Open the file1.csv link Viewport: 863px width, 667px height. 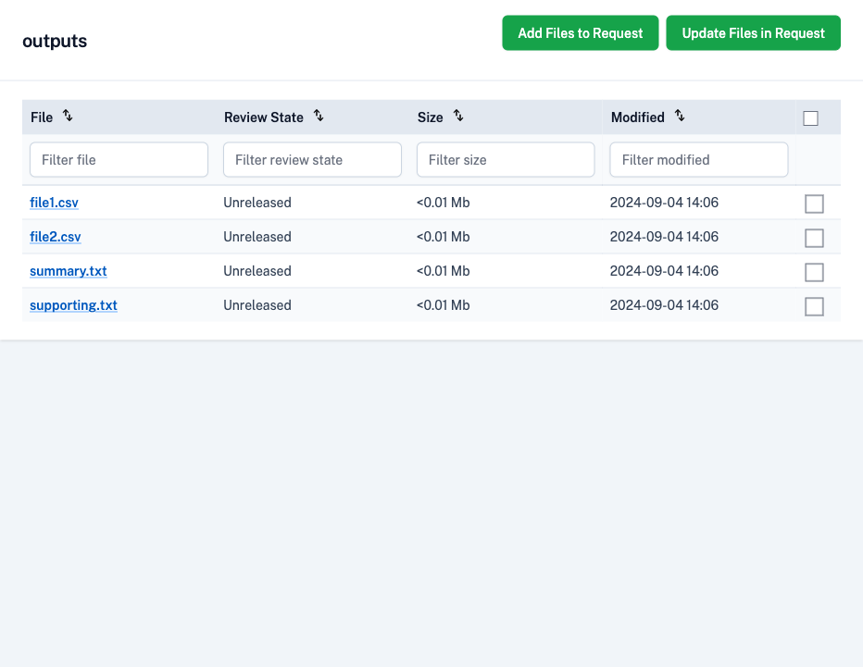[x=54, y=202]
